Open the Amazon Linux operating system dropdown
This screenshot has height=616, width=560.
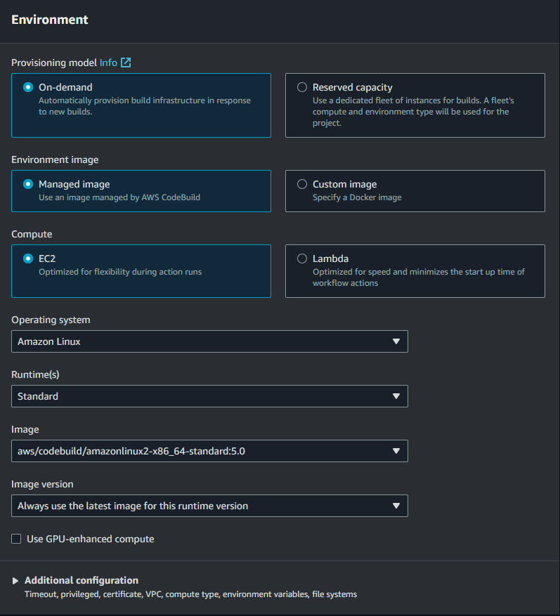[209, 341]
